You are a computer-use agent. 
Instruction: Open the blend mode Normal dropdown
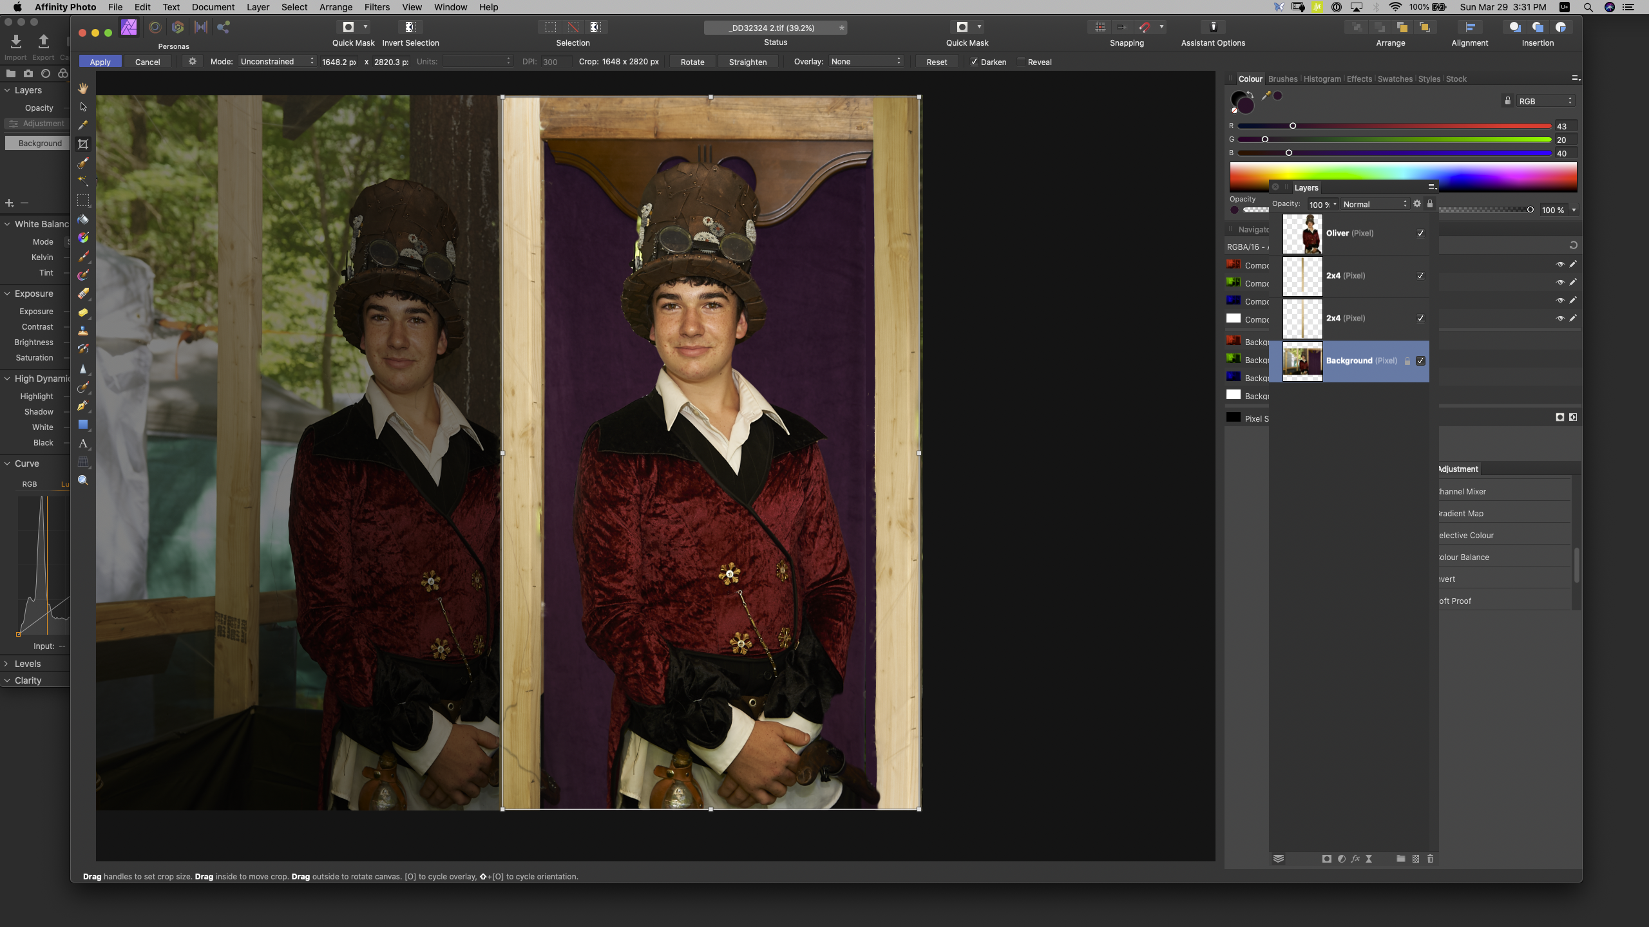[1375, 204]
